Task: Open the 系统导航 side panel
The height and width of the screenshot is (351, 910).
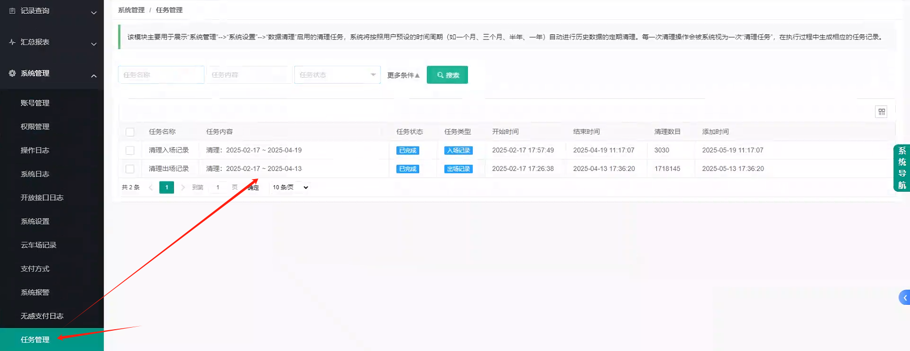Action: tap(901, 168)
